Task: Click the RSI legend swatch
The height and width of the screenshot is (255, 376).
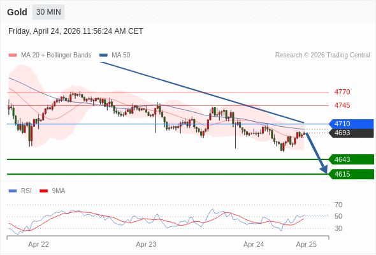Action: (x=13, y=191)
